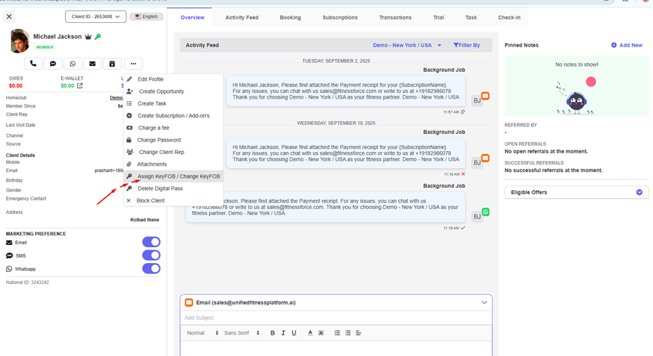Click the Underline formatting icon

294,332
